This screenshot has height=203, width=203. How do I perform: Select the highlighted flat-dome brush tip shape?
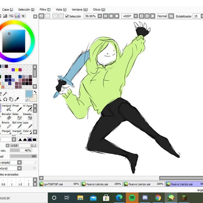click(30, 140)
